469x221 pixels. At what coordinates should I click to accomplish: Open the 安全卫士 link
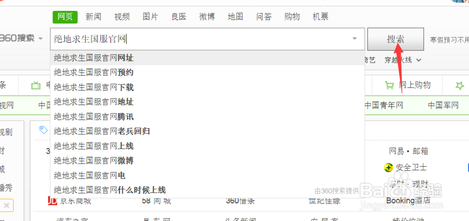click(411, 168)
